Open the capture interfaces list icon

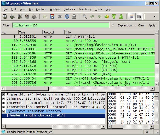pos(5,16)
